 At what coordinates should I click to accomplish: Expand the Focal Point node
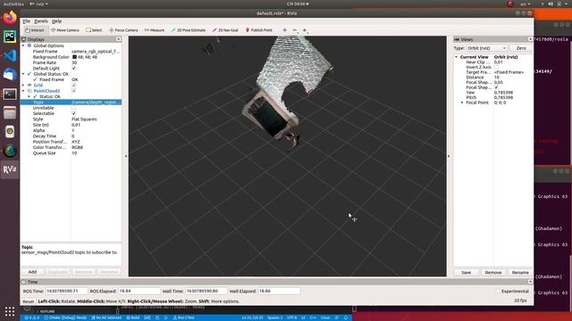click(x=462, y=103)
